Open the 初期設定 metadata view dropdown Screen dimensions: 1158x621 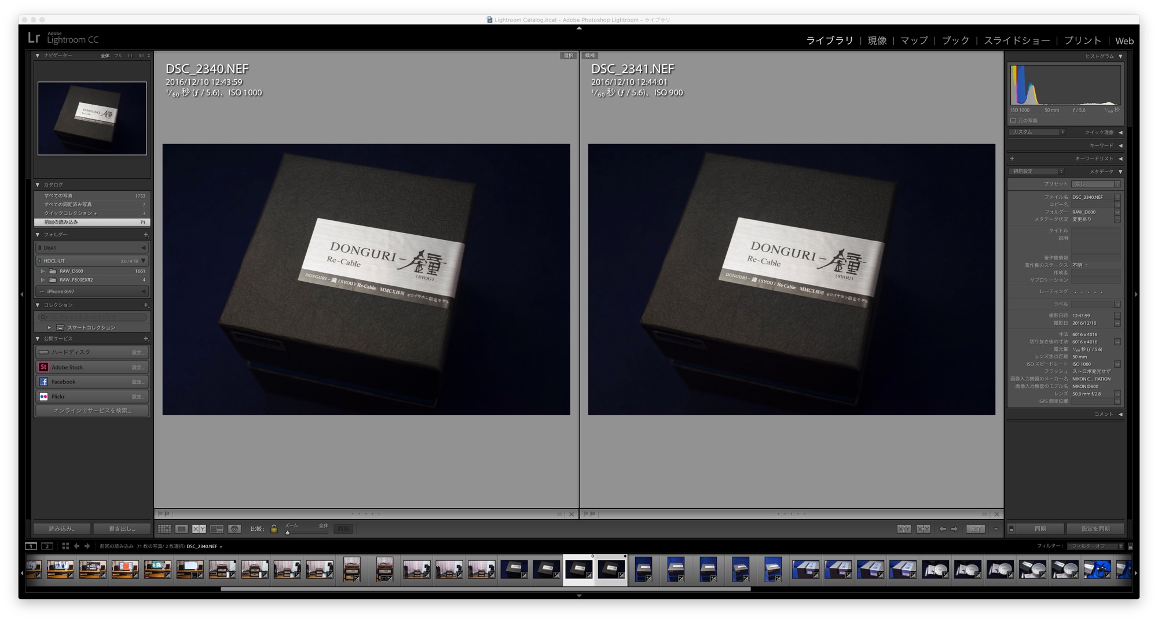pos(1037,171)
